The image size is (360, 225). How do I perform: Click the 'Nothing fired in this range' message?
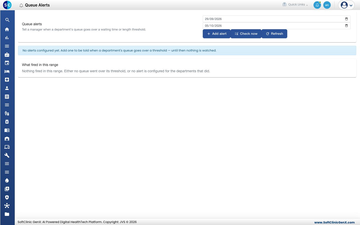[x=116, y=71]
